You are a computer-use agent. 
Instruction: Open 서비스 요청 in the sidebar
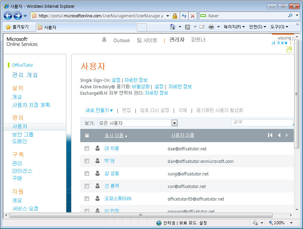(x=25, y=208)
